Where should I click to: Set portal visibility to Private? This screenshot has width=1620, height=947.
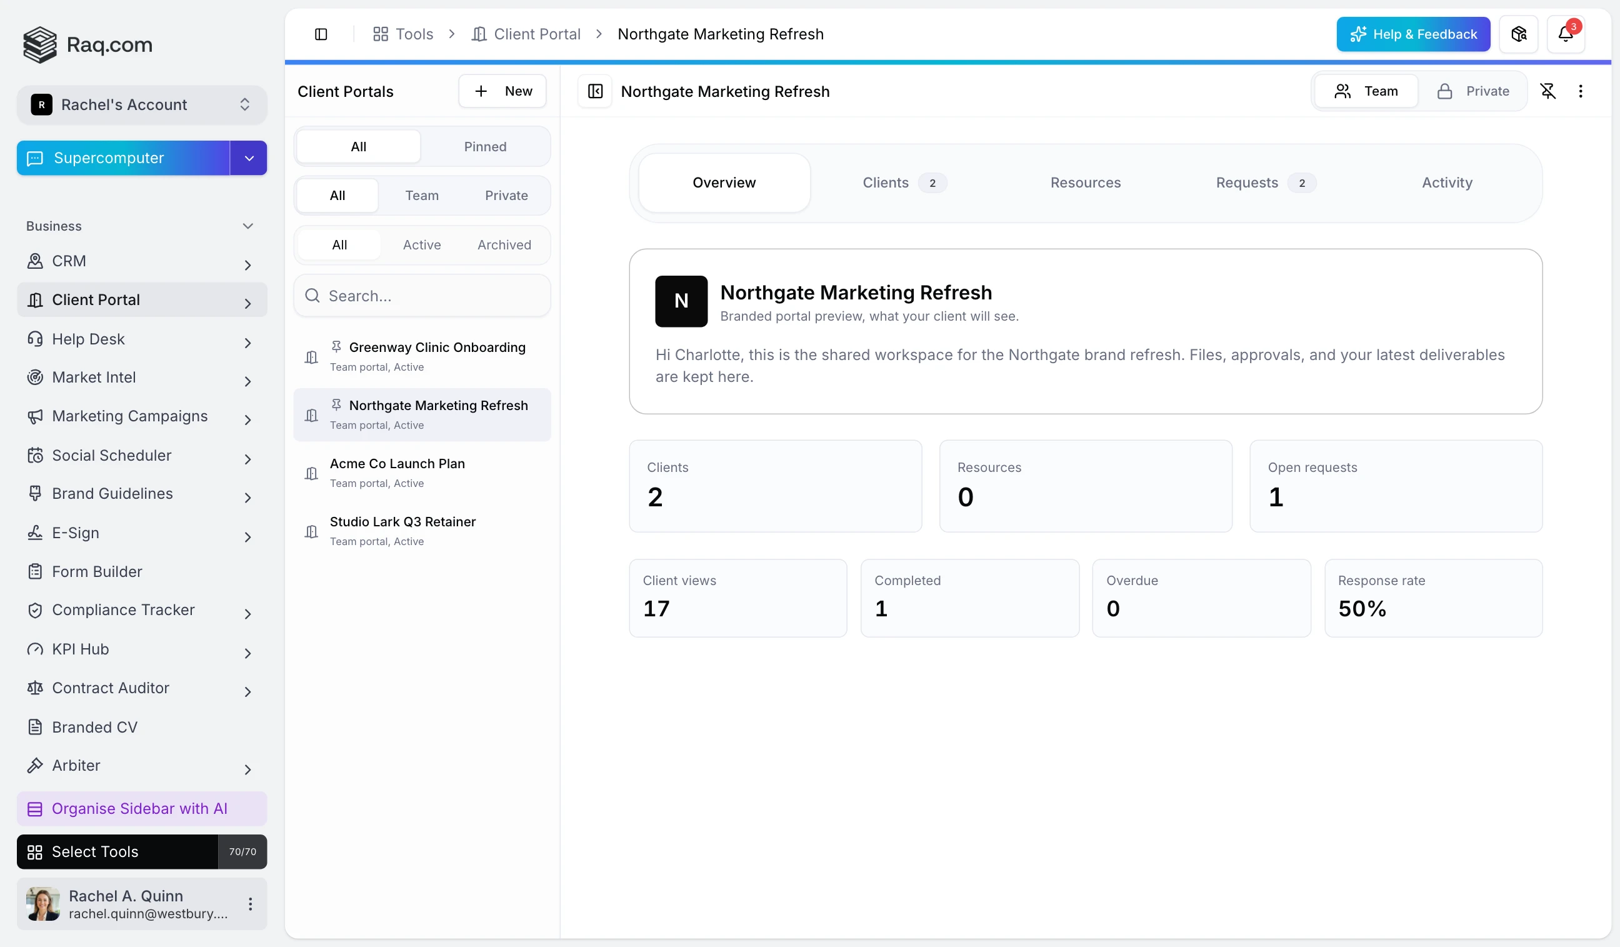[1472, 91]
